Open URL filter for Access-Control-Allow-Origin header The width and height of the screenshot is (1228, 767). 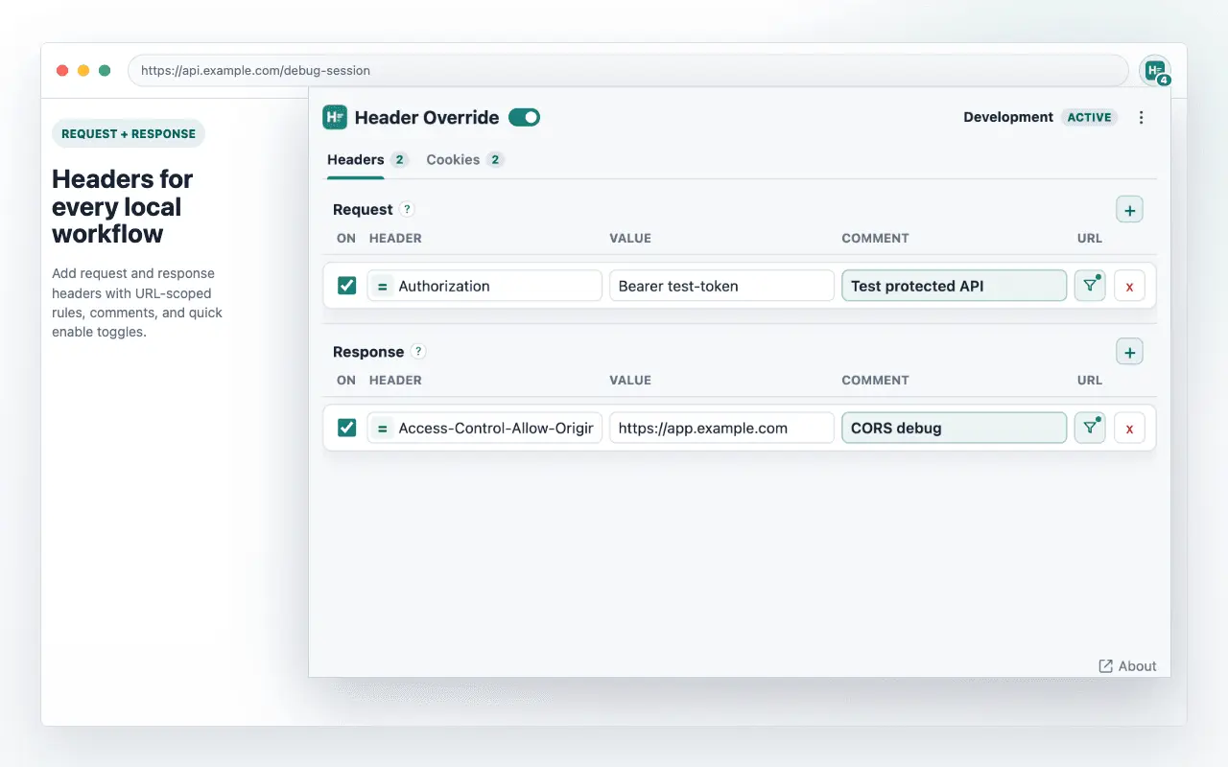pyautogui.click(x=1090, y=428)
